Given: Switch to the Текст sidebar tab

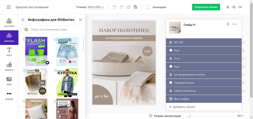Looking at the screenshot, I should click(x=9, y=51).
